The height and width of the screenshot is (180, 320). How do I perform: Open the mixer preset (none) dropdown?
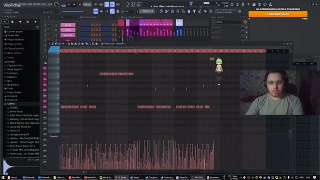228,22
